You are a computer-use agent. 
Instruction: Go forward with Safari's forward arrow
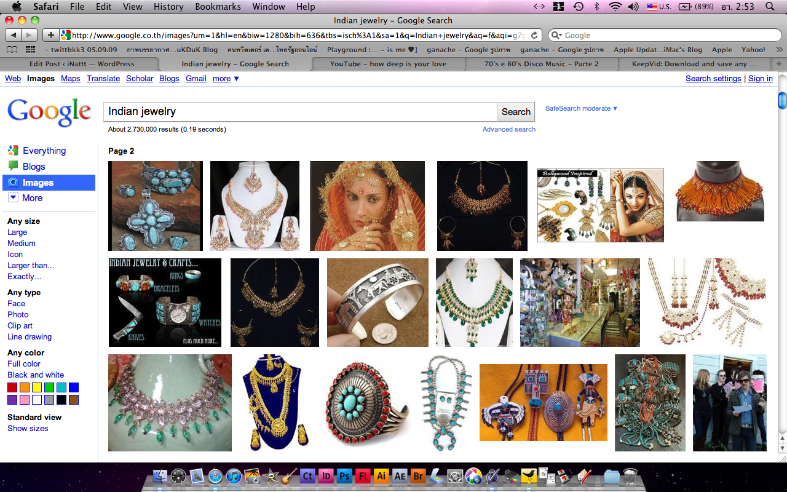(30, 35)
